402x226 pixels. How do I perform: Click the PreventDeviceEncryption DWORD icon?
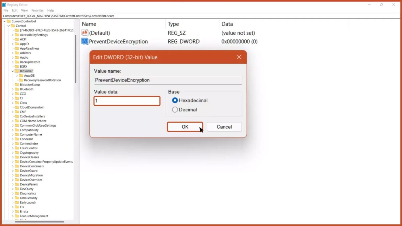85,41
